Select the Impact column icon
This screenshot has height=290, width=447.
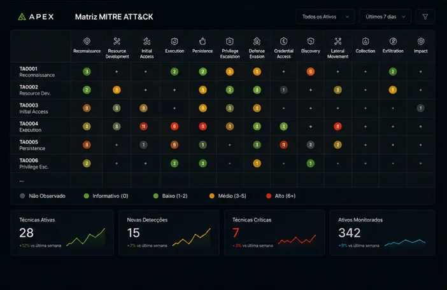click(421, 41)
